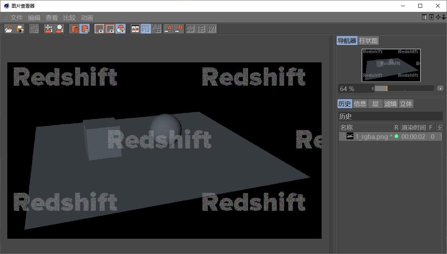
Task: Open the 编辑 menu
Action: (34, 18)
